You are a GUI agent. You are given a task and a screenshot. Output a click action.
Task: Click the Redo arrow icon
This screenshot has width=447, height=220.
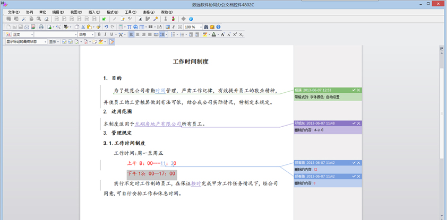point(113,27)
